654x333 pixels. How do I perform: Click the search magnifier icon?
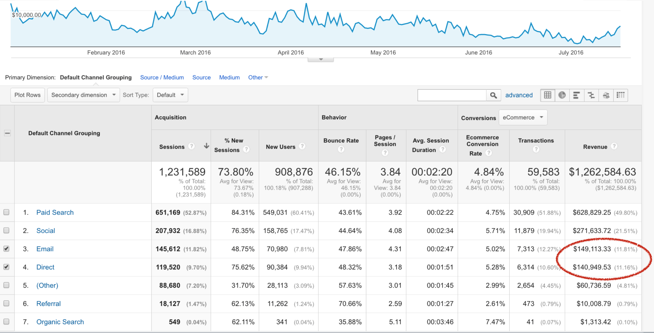click(493, 95)
